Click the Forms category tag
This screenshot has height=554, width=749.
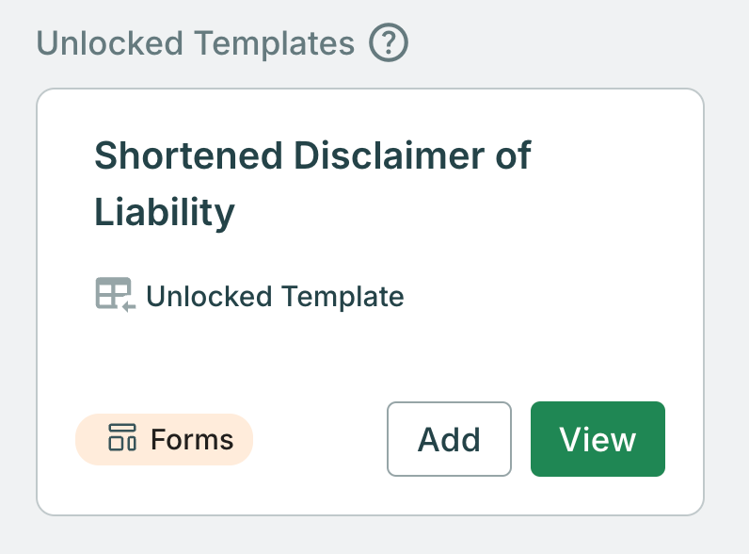(x=164, y=440)
